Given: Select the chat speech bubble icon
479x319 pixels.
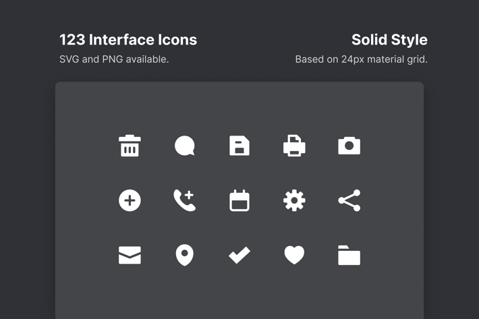Looking at the screenshot, I should coord(184,146).
